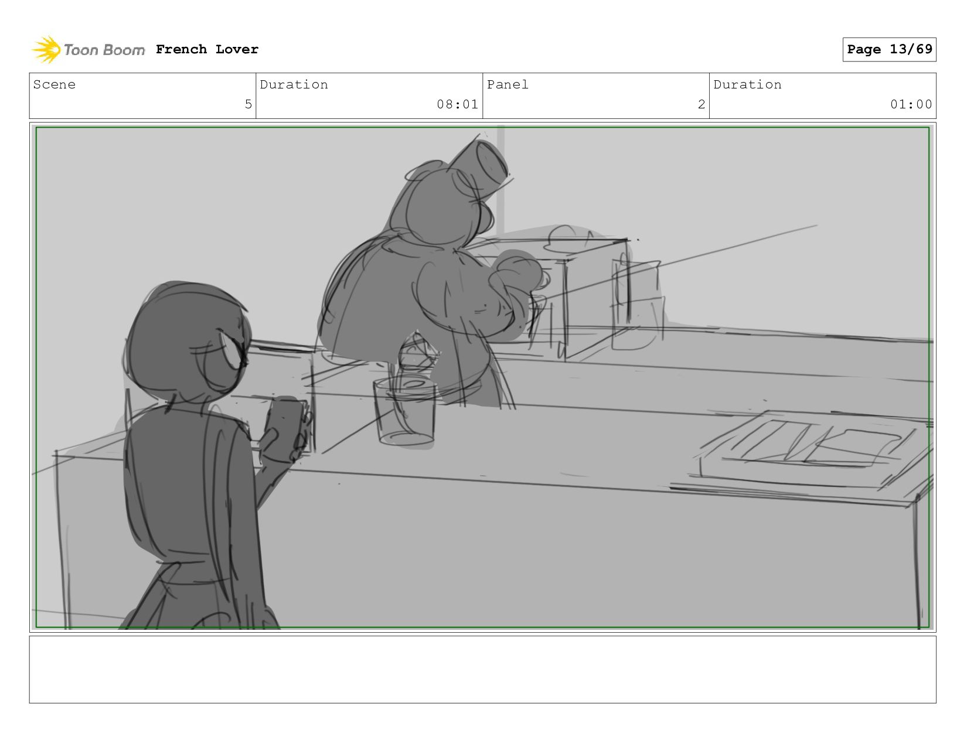
Task: Select the scene number value 5
Action: 248,104
